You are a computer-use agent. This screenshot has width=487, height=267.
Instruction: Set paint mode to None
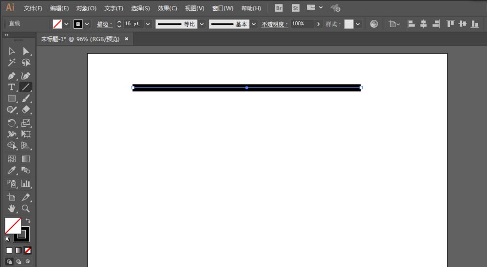[x=28, y=250]
